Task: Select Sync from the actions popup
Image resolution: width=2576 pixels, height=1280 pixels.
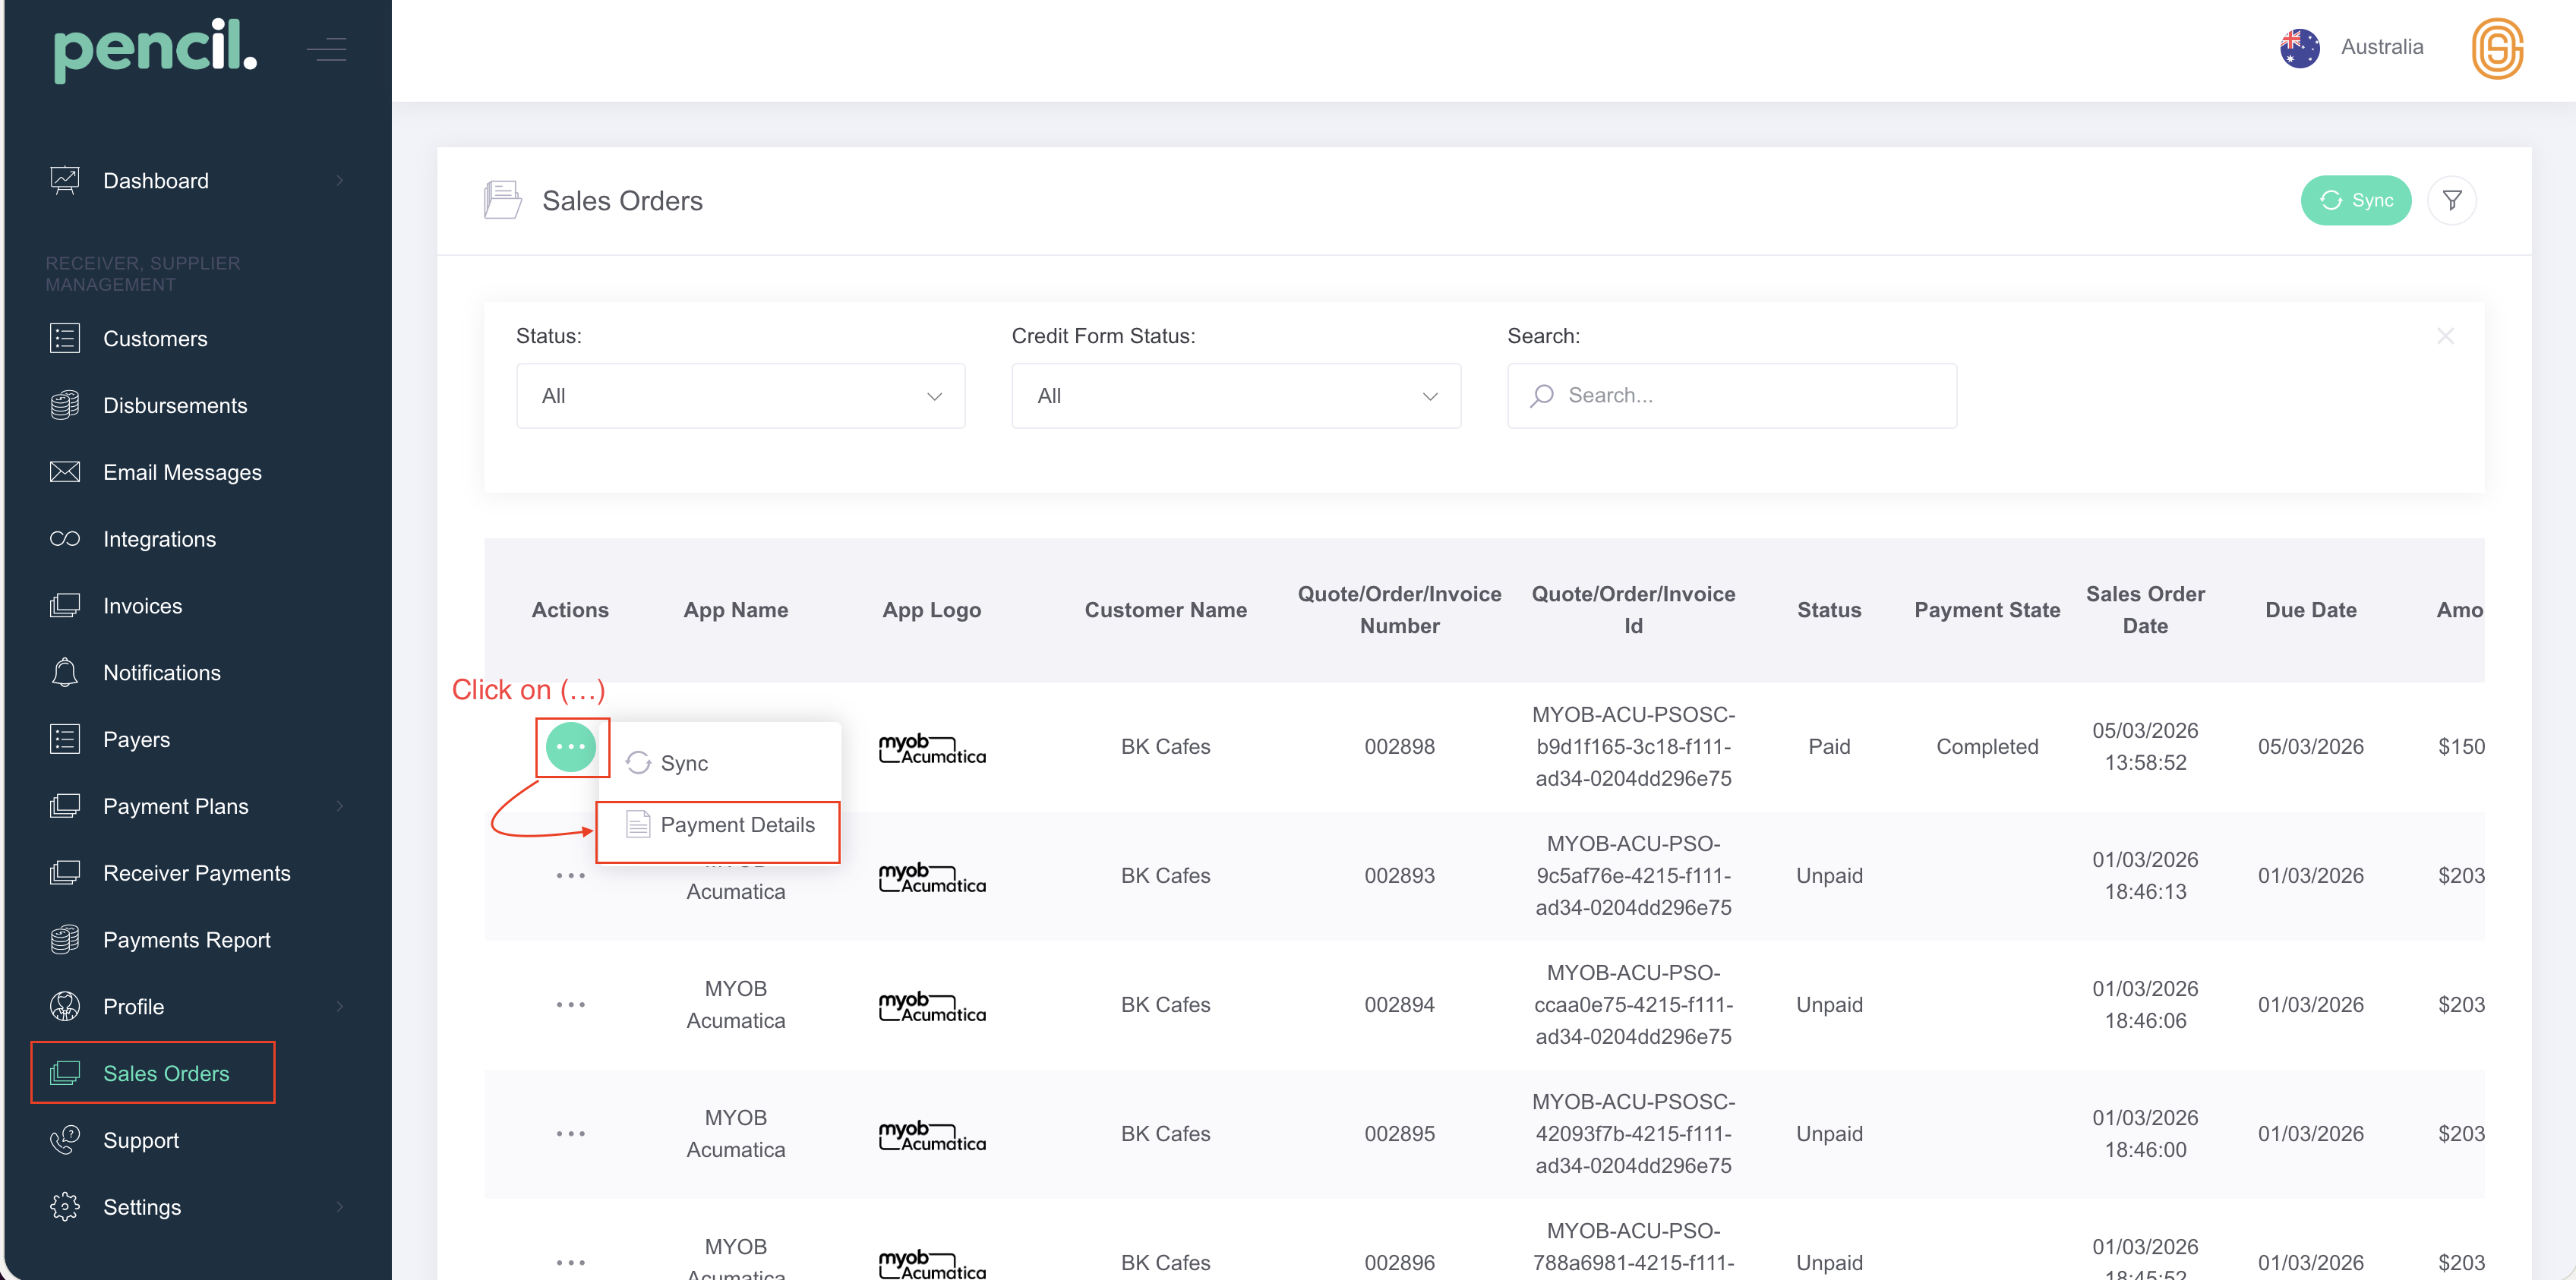Action: [719, 763]
